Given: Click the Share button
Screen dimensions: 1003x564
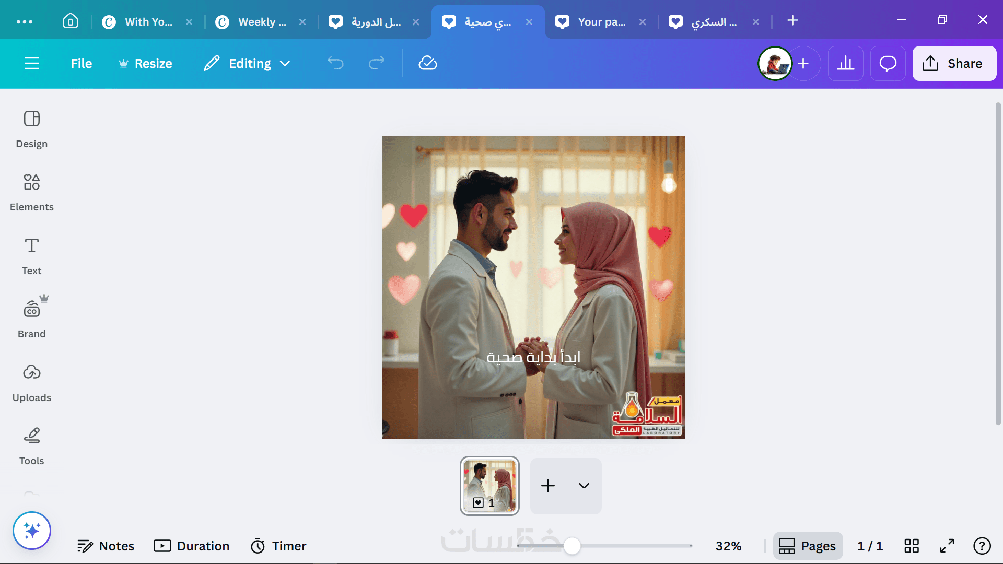Looking at the screenshot, I should [954, 63].
